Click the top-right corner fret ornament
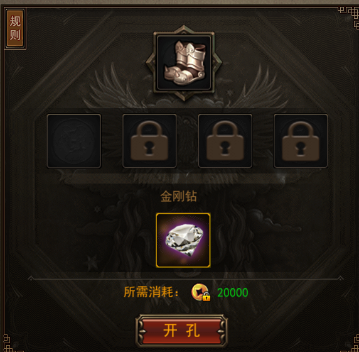The width and height of the screenshot is (359, 352). click(349, 16)
